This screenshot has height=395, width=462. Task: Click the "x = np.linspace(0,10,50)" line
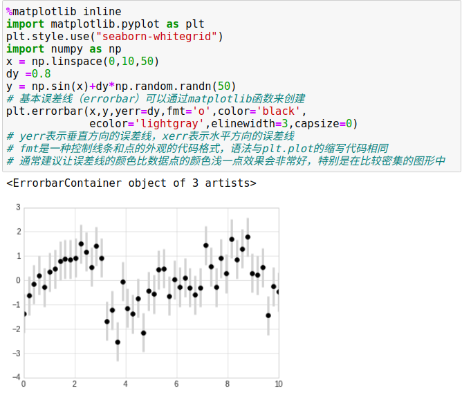point(82,62)
